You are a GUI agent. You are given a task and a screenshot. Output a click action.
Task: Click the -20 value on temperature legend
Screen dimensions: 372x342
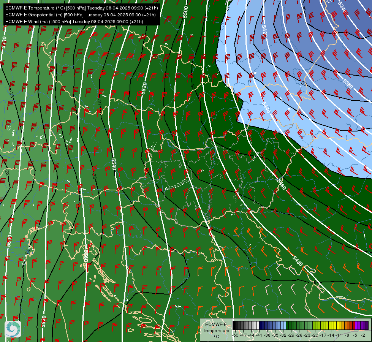pyautogui.click(x=315, y=335)
